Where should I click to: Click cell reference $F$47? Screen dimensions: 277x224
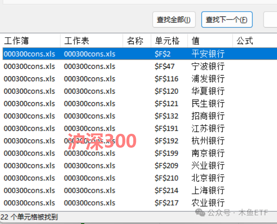pyautogui.click(x=164, y=67)
